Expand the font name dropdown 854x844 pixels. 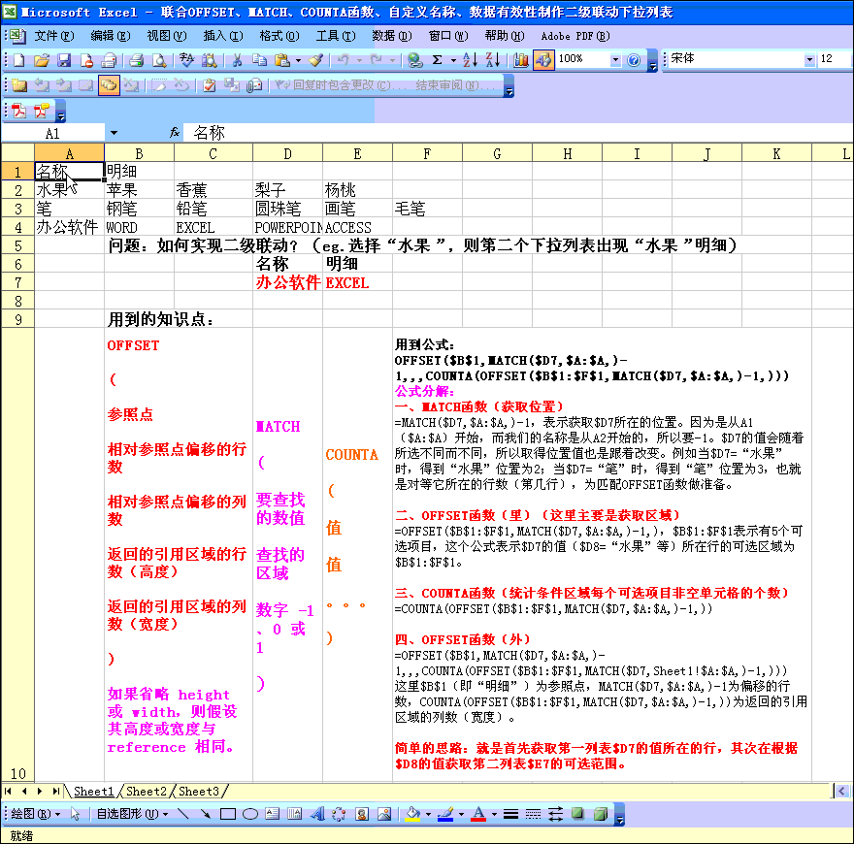tap(809, 60)
